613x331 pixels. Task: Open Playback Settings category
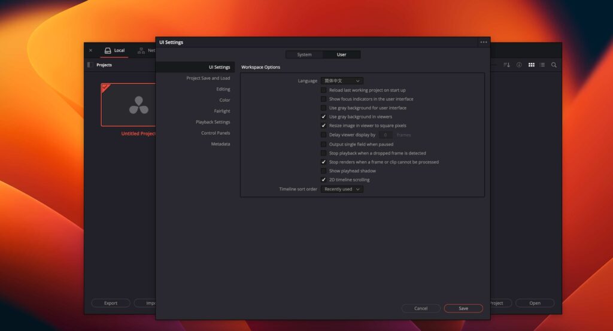pyautogui.click(x=213, y=122)
